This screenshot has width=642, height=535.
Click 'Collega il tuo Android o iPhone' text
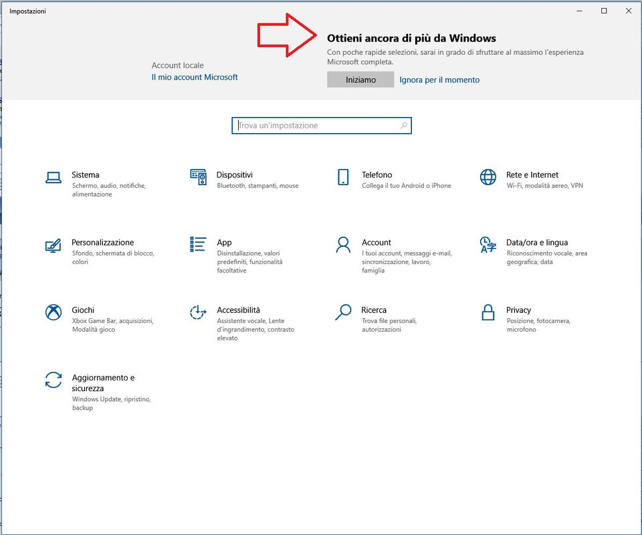[406, 185]
